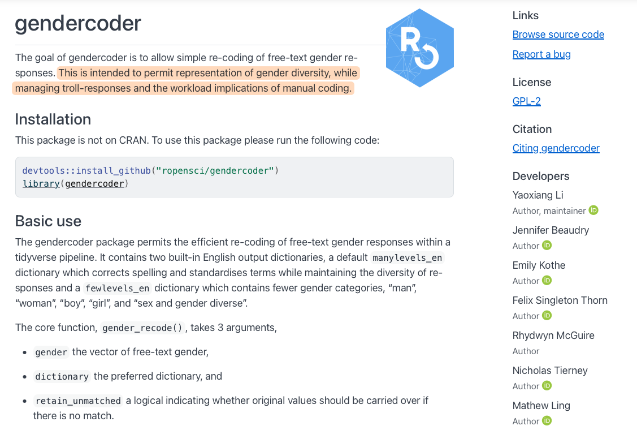This screenshot has width=637, height=430.
Task: Click the library function link in code
Action: point(41,183)
